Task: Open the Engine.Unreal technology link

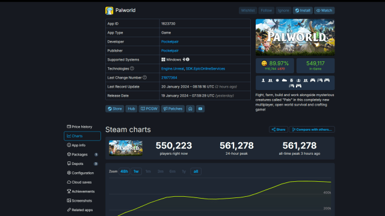Action: (x=173, y=68)
